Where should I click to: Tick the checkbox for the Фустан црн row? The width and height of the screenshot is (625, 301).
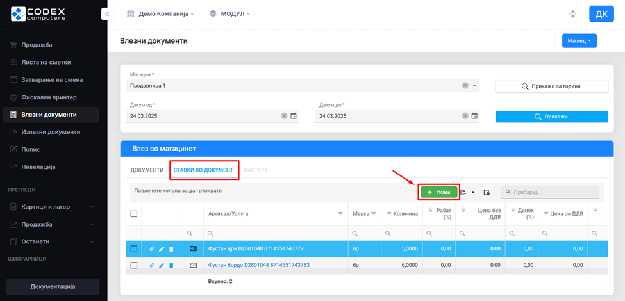pyautogui.click(x=134, y=248)
